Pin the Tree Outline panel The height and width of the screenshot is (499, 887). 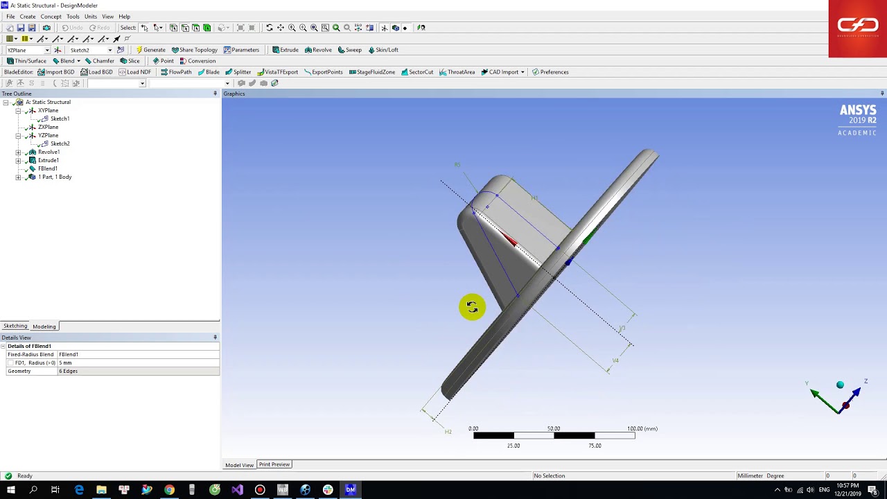tap(215, 94)
